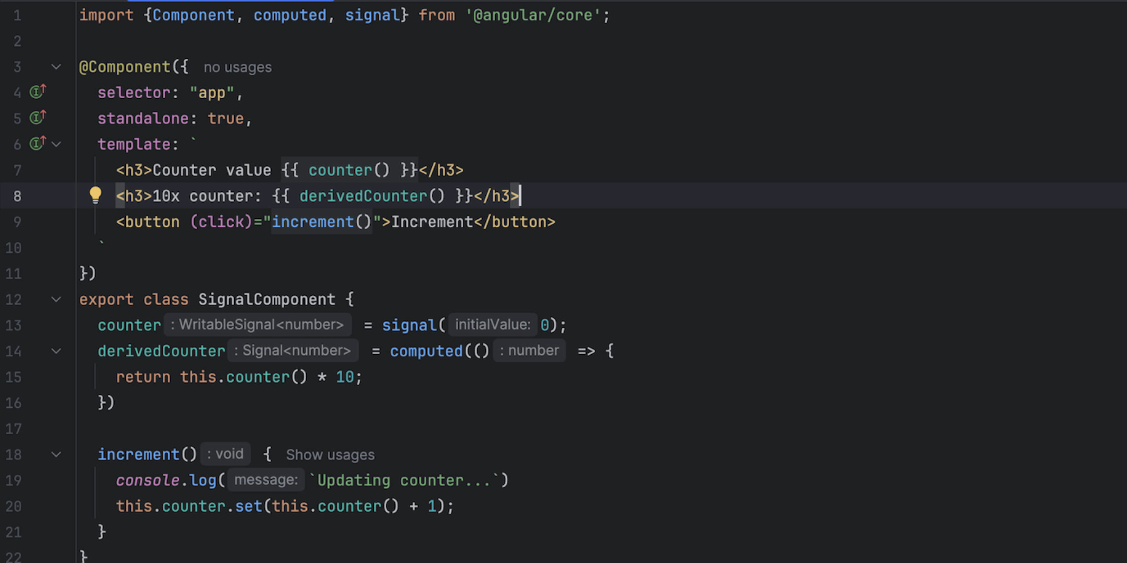Collapse the increment method fold on line 18

click(x=56, y=455)
